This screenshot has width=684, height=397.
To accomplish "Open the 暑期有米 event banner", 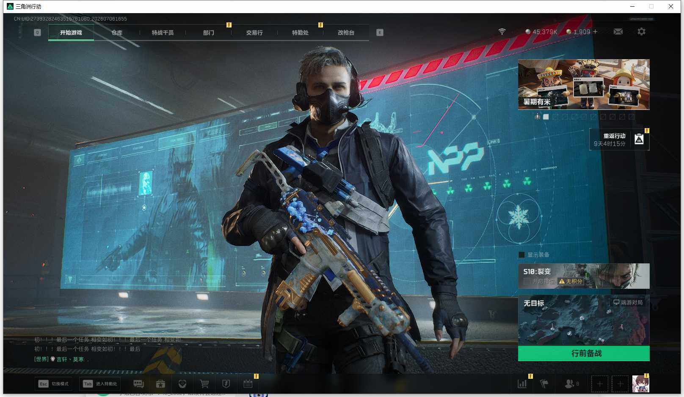I will tap(584, 85).
